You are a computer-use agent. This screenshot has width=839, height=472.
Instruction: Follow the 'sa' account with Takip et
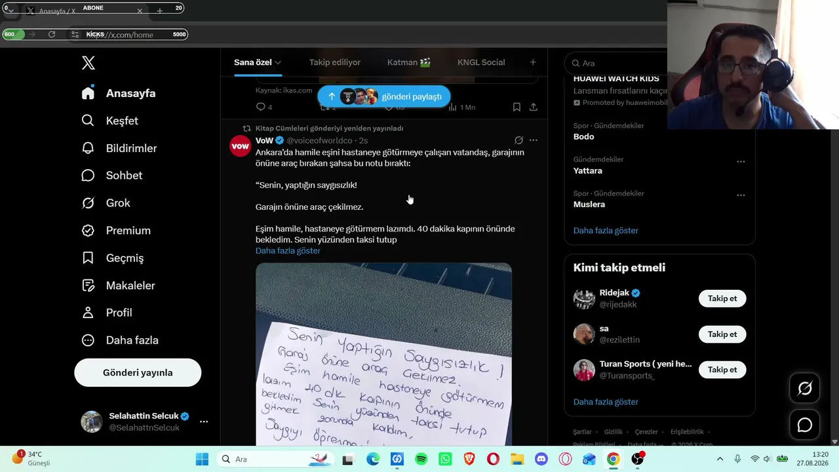(x=722, y=334)
